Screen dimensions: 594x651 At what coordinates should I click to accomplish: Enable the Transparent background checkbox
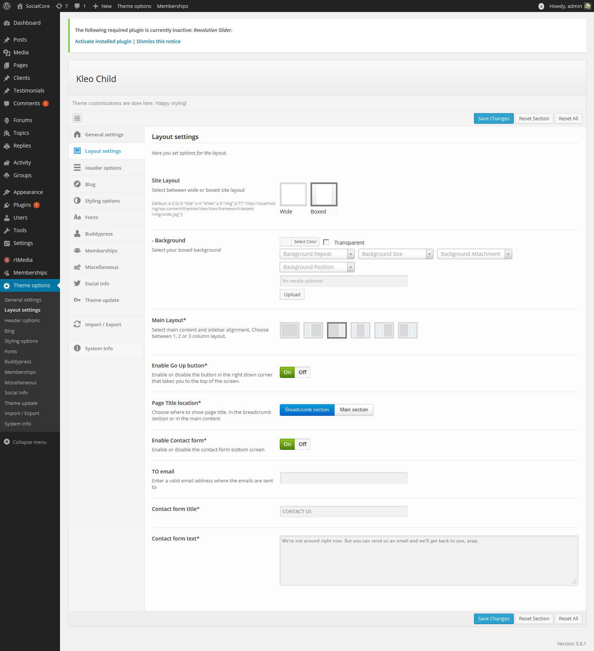[x=326, y=242]
